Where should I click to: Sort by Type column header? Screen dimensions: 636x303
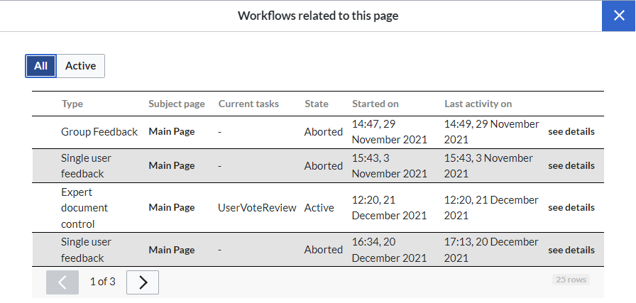point(72,104)
